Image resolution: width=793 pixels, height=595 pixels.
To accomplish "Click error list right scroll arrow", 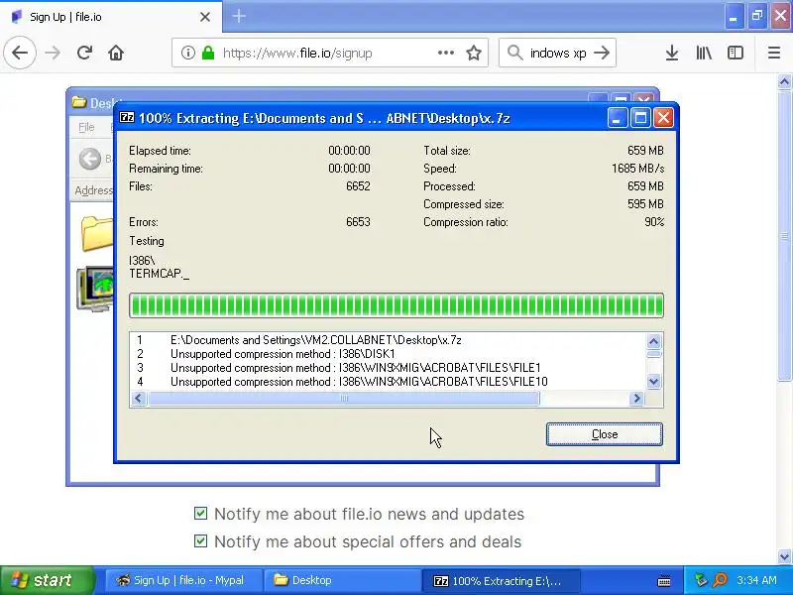I will coord(636,399).
